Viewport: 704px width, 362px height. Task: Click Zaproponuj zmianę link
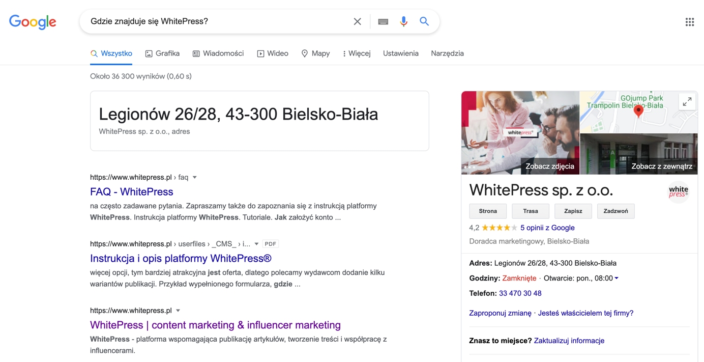[x=501, y=313]
